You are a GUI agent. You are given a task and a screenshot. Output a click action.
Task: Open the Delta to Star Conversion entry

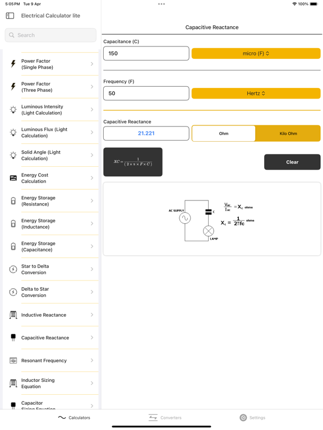pos(51,292)
